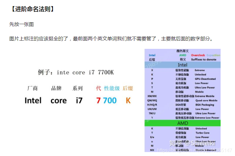Click the 系列 label
The height and width of the screenshot is (156, 235).
(x=77, y=88)
